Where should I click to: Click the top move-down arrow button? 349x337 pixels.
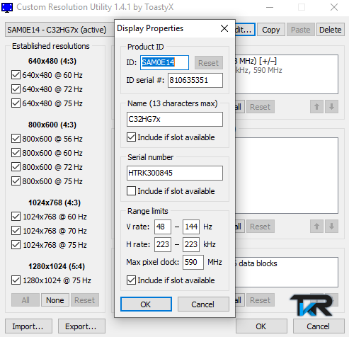point(331,107)
